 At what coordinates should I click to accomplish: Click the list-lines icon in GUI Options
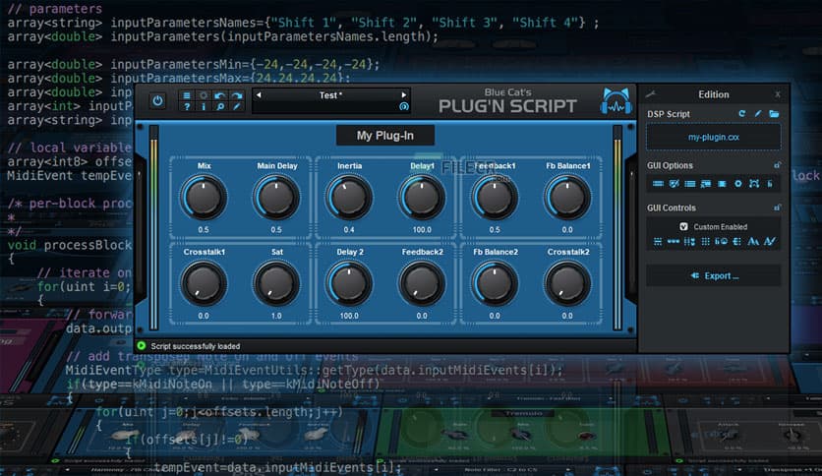[690, 184]
